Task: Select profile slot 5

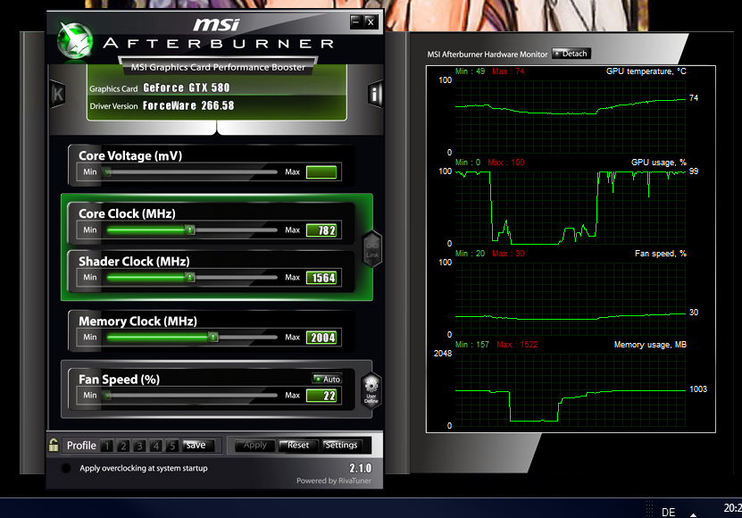Action: (x=172, y=446)
